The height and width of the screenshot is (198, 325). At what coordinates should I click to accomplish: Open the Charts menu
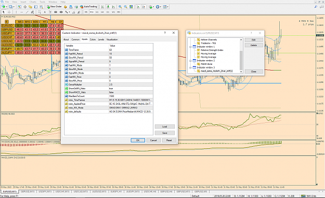click(33, 2)
